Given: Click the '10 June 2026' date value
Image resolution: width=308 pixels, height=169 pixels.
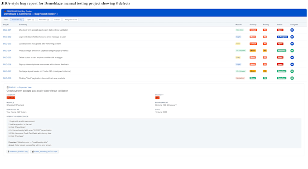Looking at the screenshot, I should [161, 112].
